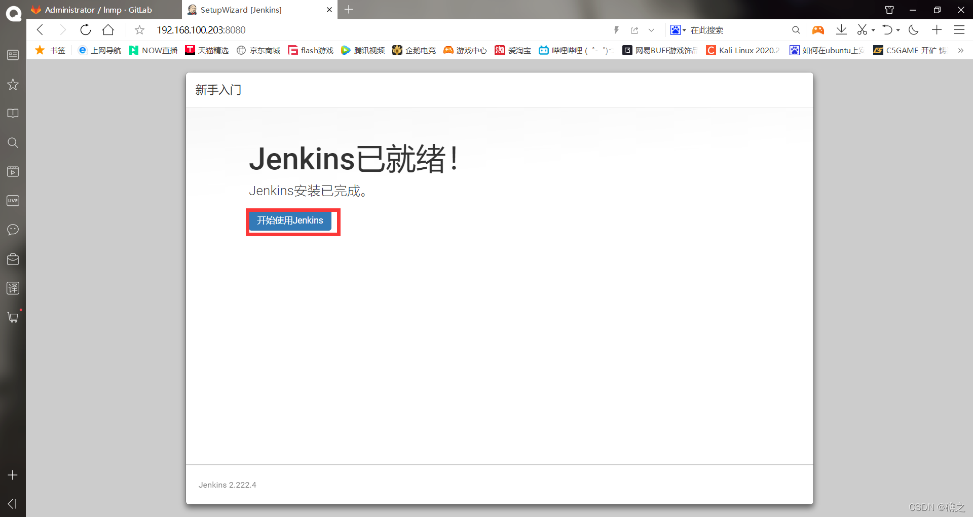Image resolution: width=973 pixels, height=517 pixels.
Task: Click the plus icon in the browser toolbar
Action: [x=937, y=30]
